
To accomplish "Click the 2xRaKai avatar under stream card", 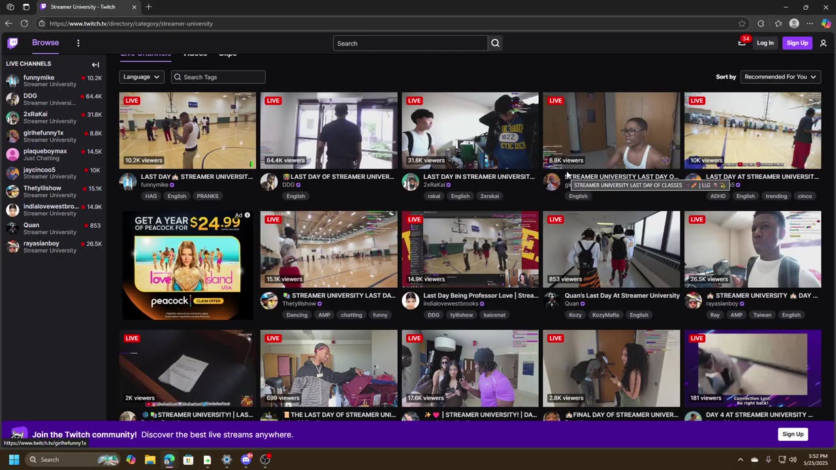I will point(410,181).
